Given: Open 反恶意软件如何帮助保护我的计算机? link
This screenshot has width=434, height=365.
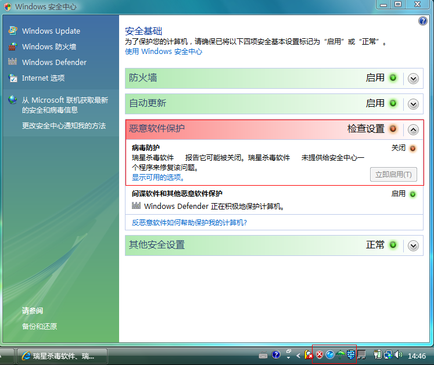Looking at the screenshot, I should pos(189,223).
